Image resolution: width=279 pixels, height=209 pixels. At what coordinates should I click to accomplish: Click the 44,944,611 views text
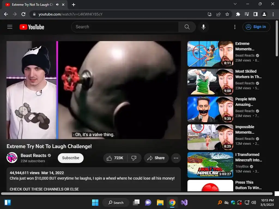[x=25, y=173]
